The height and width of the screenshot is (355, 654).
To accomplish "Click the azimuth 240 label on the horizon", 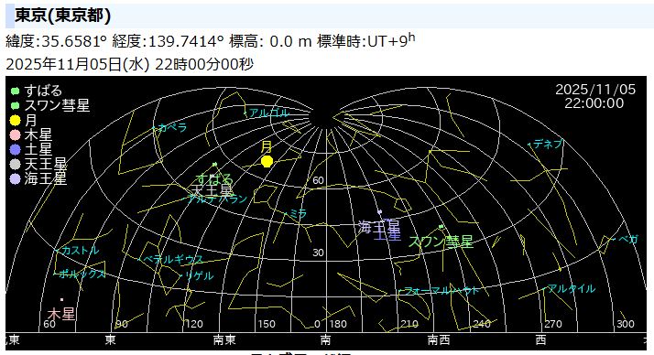I will coord(482,324).
